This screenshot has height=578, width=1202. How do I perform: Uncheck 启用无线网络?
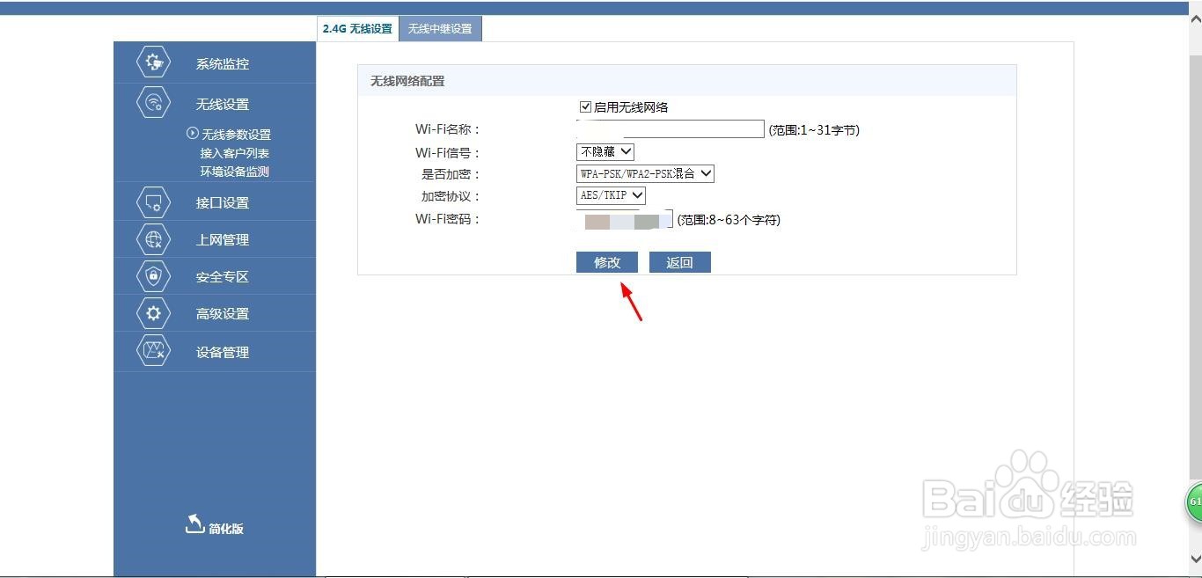coord(585,106)
